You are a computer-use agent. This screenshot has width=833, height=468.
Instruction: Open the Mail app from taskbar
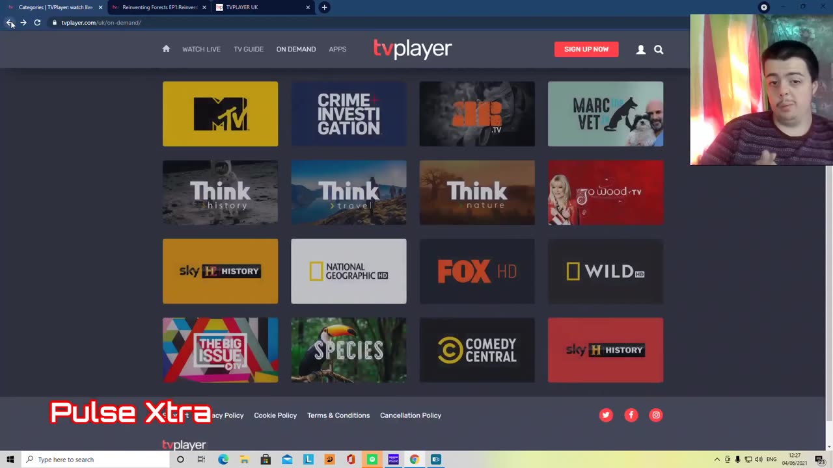[287, 460]
